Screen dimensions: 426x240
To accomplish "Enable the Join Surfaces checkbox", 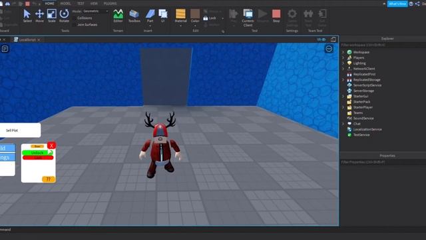I will click(x=74, y=25).
